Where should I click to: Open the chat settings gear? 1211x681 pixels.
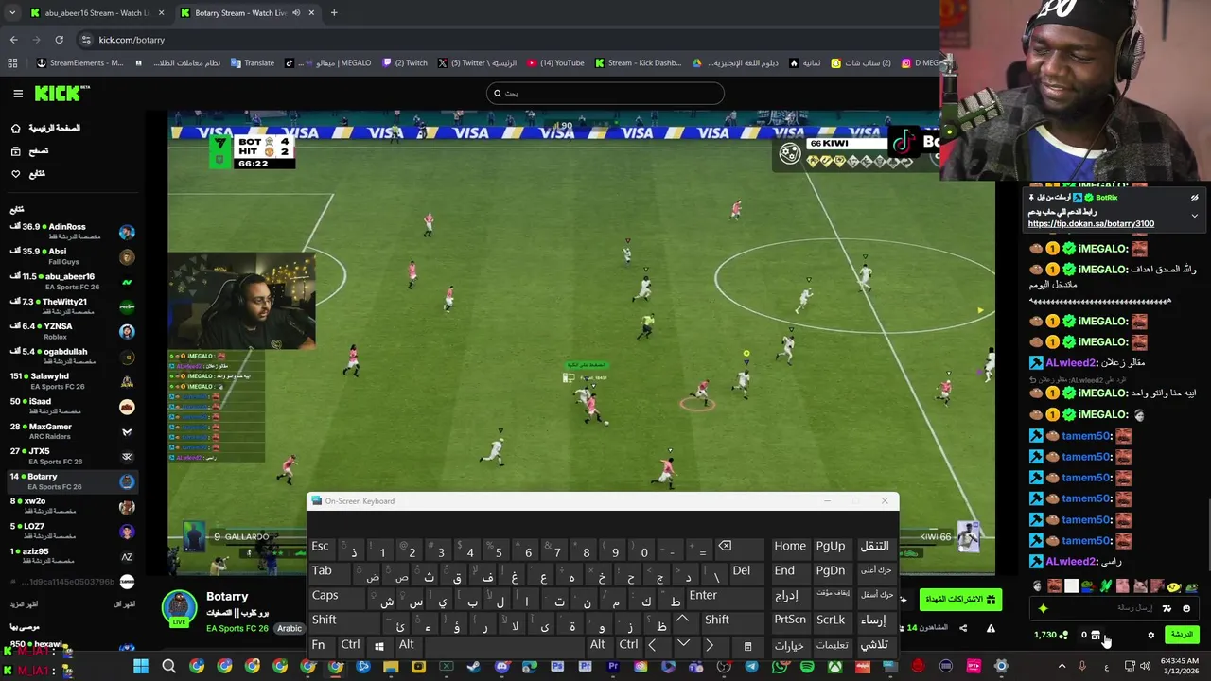pyautogui.click(x=1151, y=636)
